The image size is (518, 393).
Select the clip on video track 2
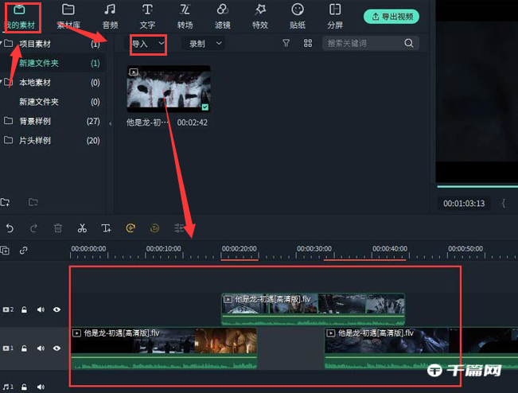click(x=313, y=309)
